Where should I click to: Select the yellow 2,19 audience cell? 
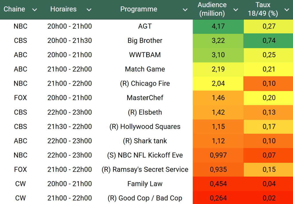(x=218, y=69)
